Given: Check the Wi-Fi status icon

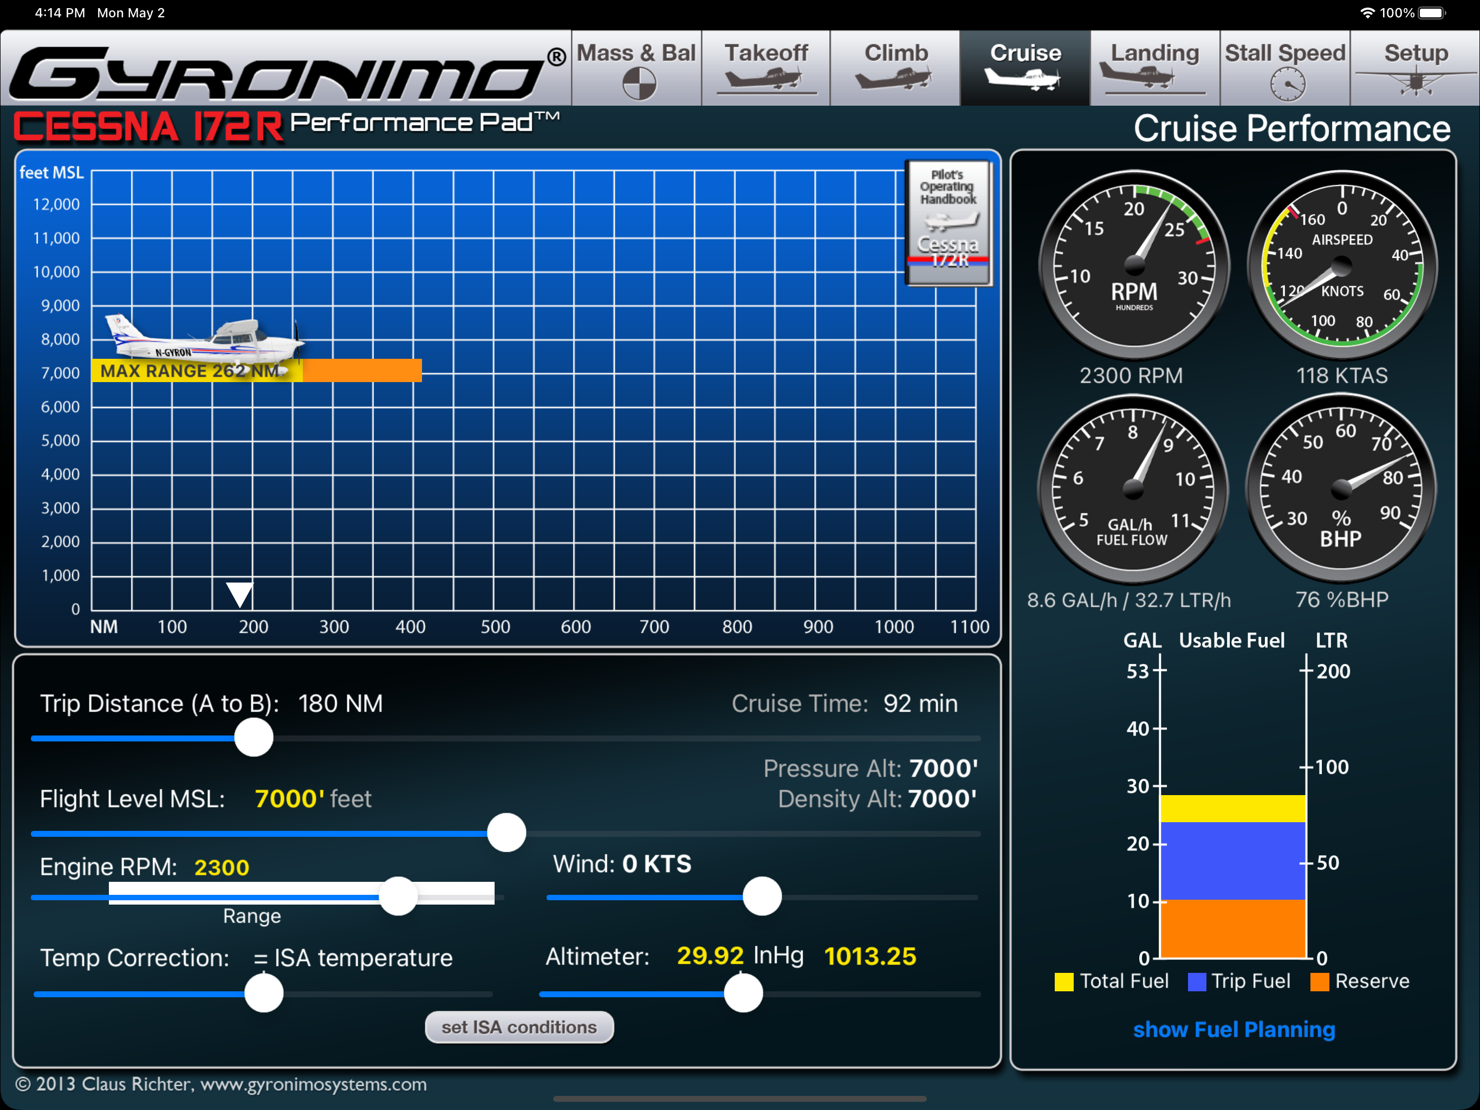Looking at the screenshot, I should (x=1368, y=12).
